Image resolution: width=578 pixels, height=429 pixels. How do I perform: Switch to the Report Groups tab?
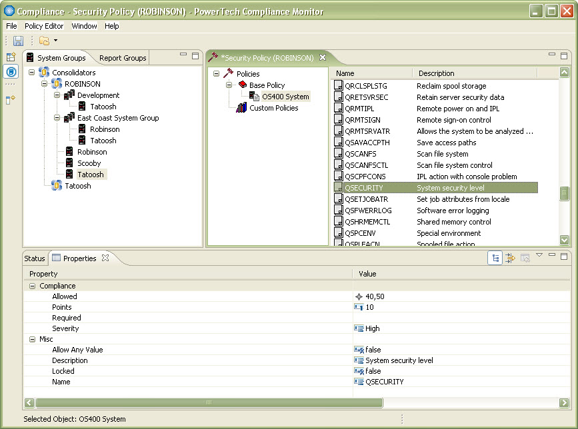pos(123,58)
